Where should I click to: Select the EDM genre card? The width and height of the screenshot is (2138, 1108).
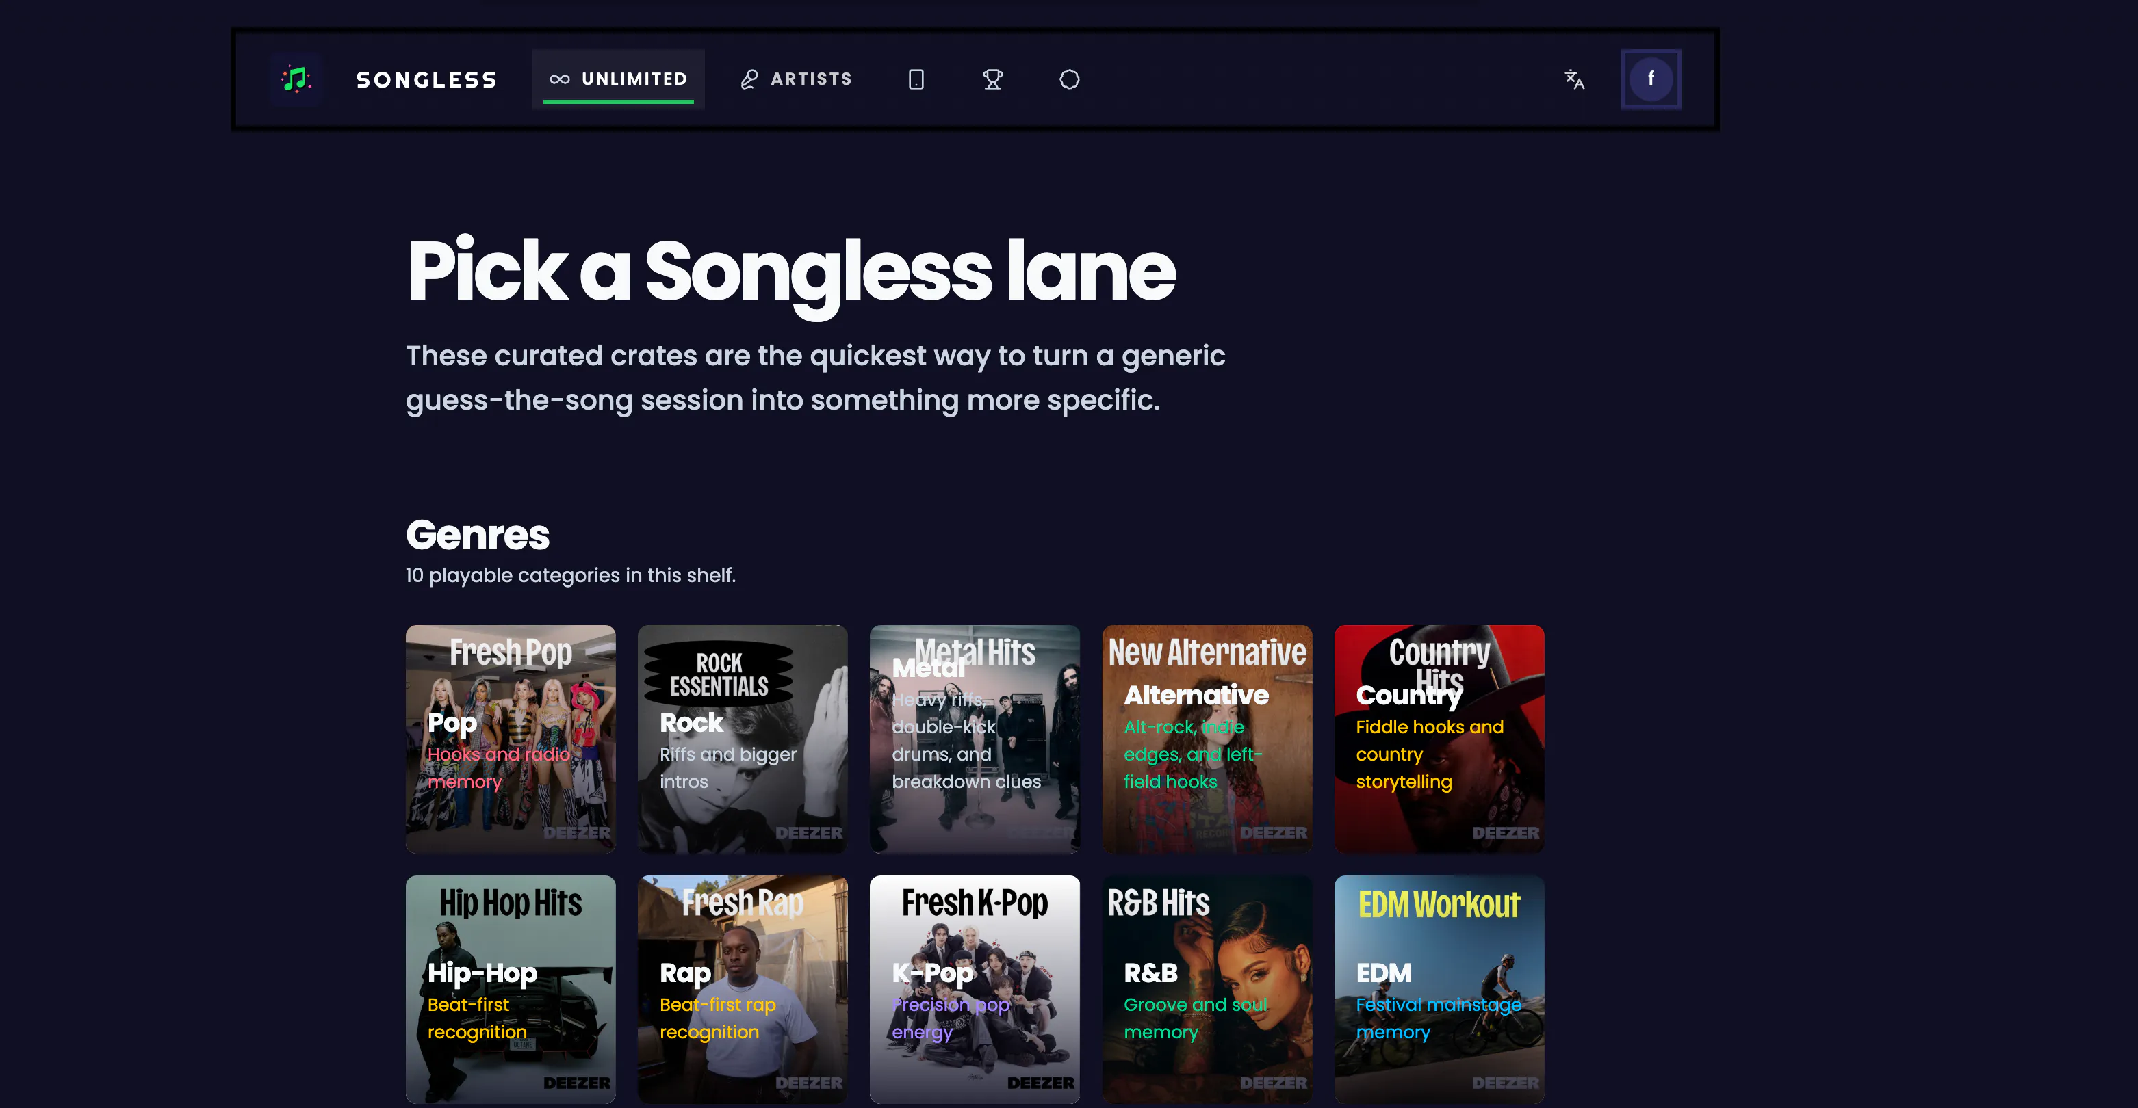1439,990
